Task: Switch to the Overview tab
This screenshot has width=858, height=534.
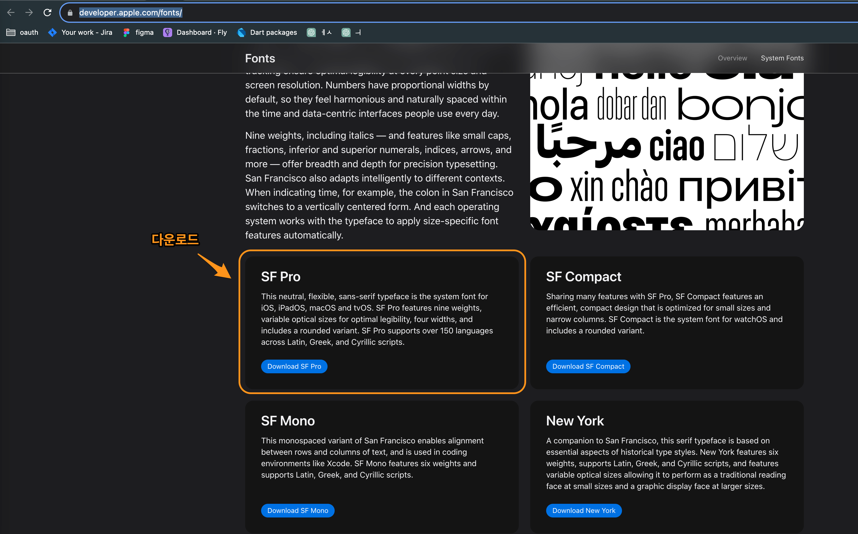Action: pyautogui.click(x=732, y=58)
